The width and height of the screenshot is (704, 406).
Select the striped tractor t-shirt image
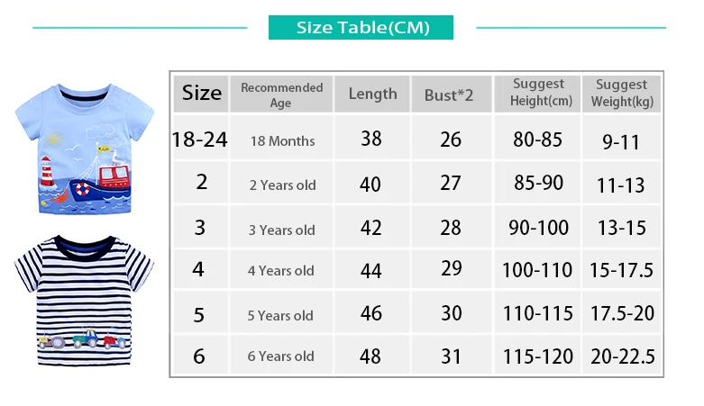[84, 300]
